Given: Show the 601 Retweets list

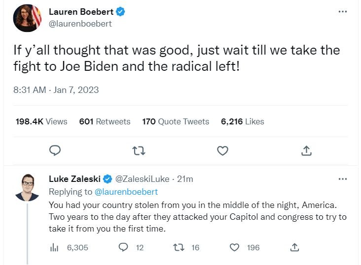Looking at the screenshot, I should [x=105, y=121].
